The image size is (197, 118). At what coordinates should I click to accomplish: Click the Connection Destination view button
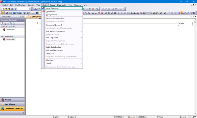coord(12,109)
